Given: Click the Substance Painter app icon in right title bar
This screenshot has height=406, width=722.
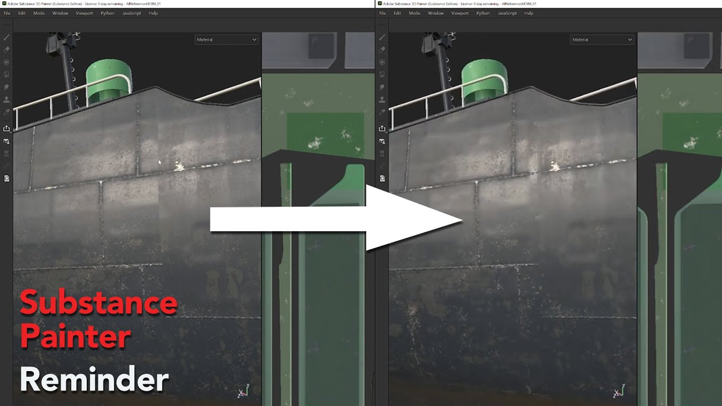Looking at the screenshot, I should point(379,3).
